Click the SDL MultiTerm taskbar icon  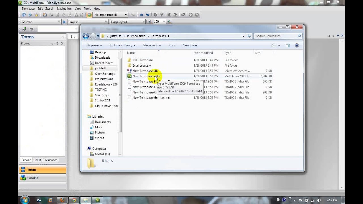point(97,200)
